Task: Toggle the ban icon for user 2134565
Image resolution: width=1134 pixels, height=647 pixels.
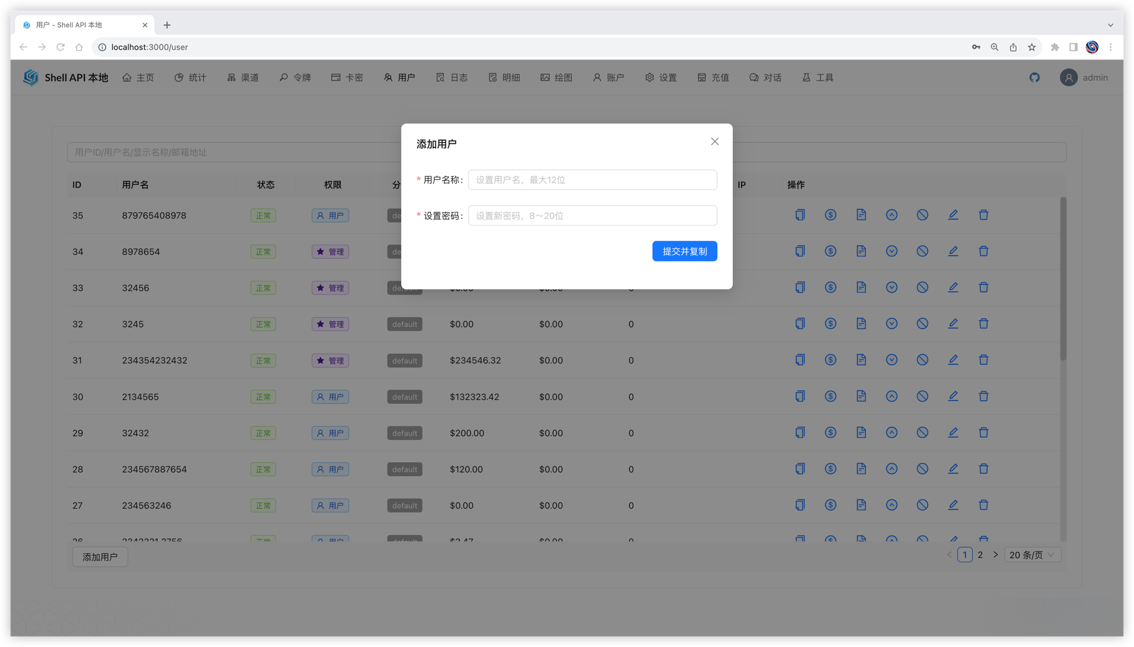Action: tap(922, 396)
